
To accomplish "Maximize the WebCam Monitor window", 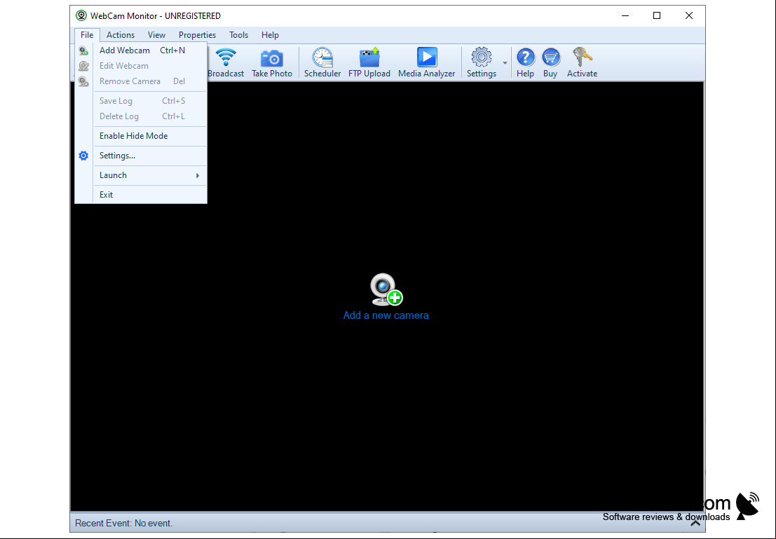I will pyautogui.click(x=657, y=16).
